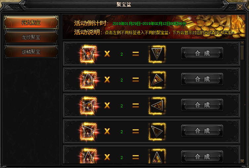Close the 聚宝盆 window
Image resolution: width=249 pixels, height=168 pixels.
pos(240,7)
